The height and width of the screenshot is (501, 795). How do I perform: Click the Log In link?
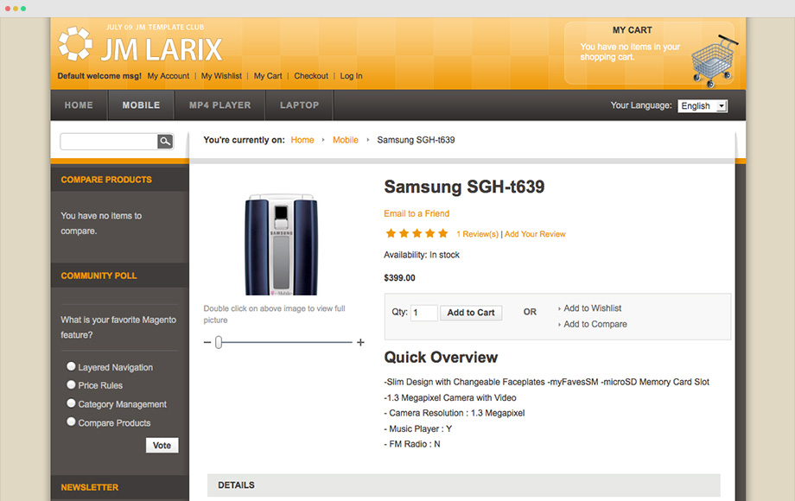click(352, 76)
